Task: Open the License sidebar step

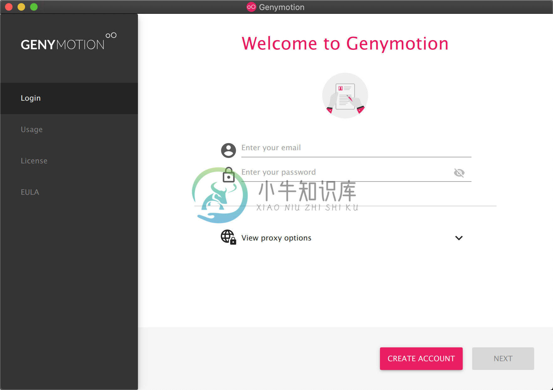Action: [x=69, y=161]
